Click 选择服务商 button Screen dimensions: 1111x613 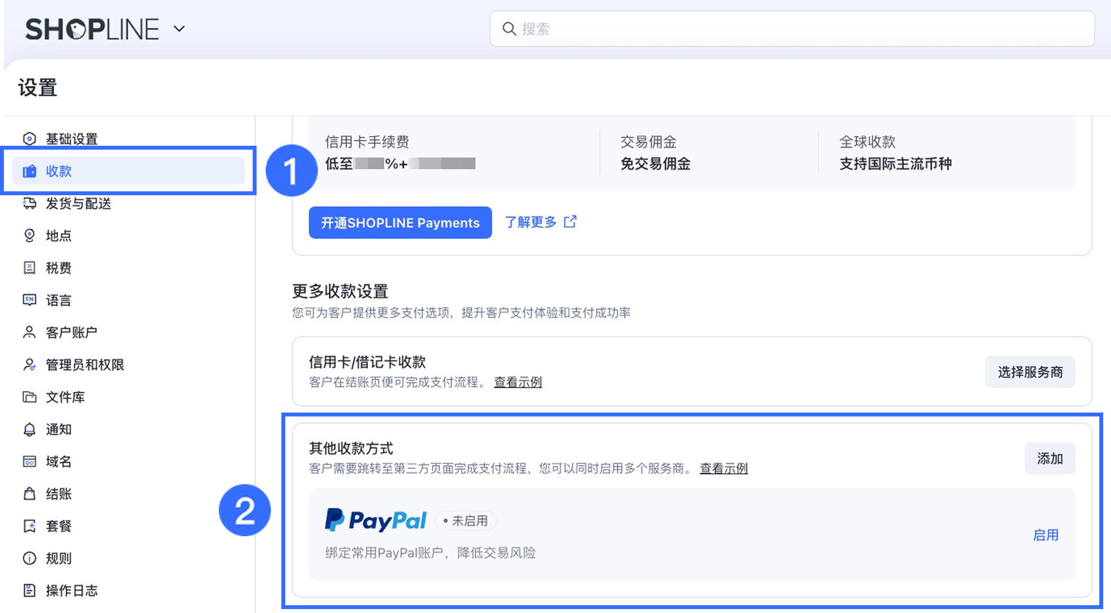tap(1030, 372)
